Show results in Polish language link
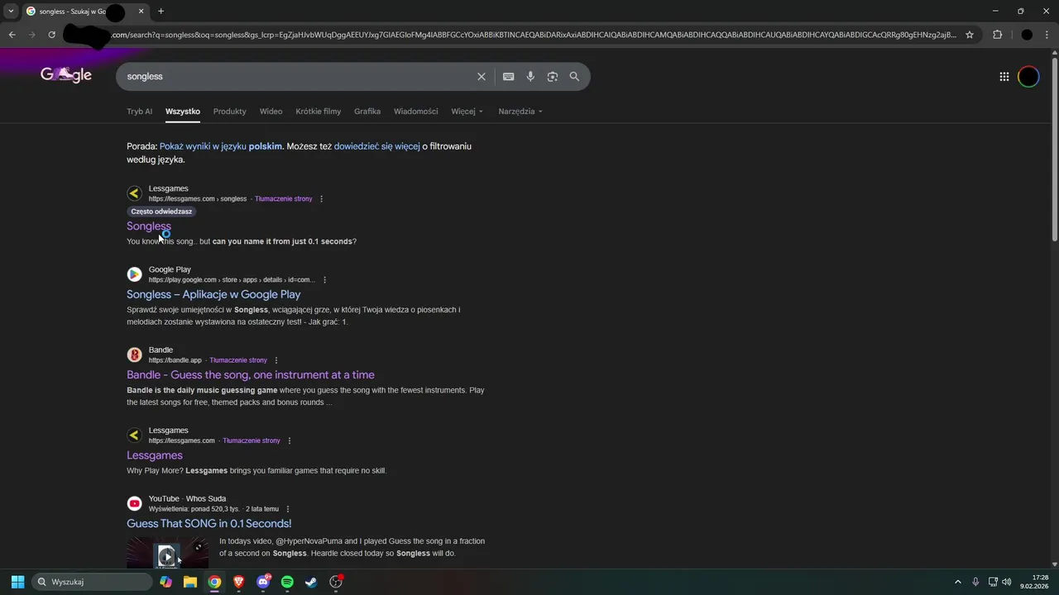 (x=221, y=146)
